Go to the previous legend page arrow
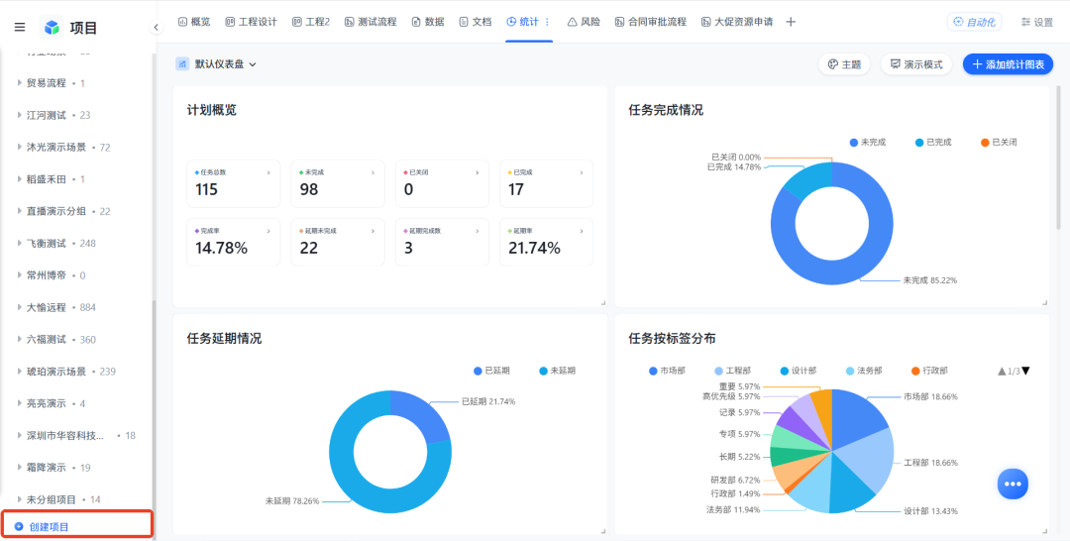 coord(1002,372)
